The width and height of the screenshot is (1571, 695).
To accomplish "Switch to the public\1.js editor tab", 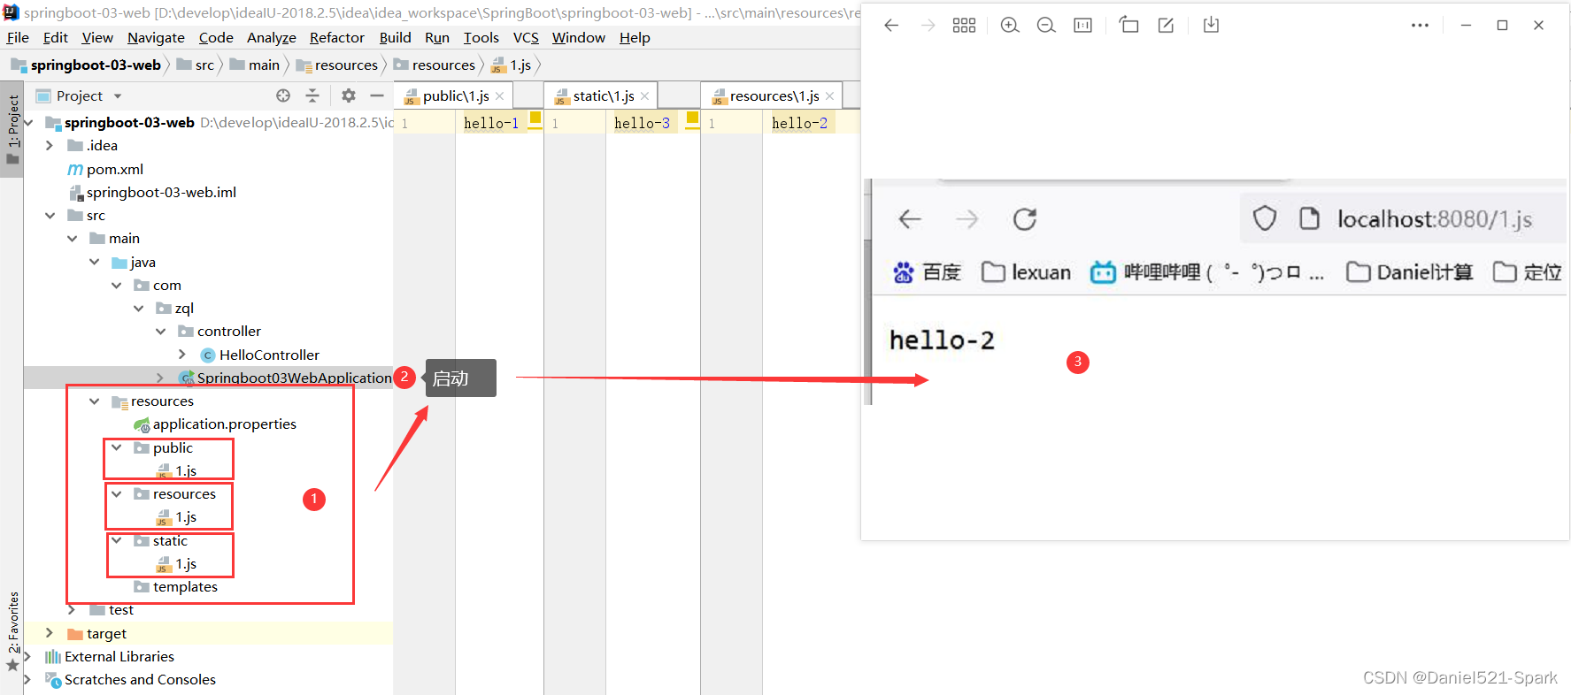I will (x=455, y=95).
